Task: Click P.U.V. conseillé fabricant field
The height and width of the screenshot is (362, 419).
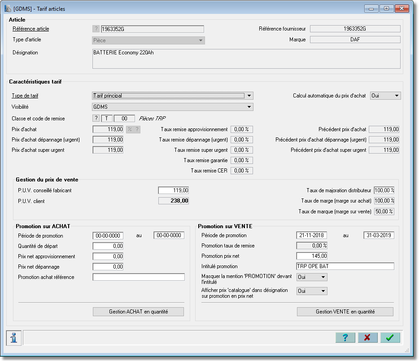Action: (x=174, y=190)
